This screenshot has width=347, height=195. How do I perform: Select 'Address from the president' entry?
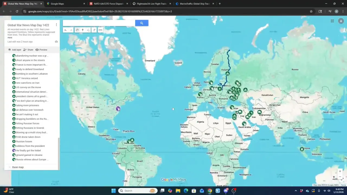30,146
